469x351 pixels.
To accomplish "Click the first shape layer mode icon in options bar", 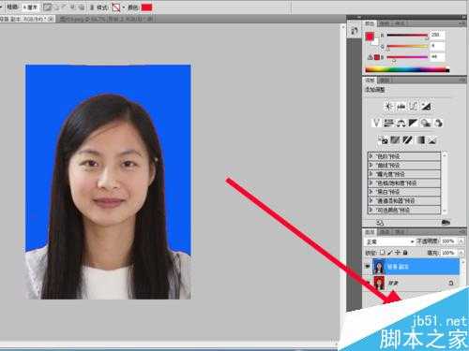I will pos(47,7).
